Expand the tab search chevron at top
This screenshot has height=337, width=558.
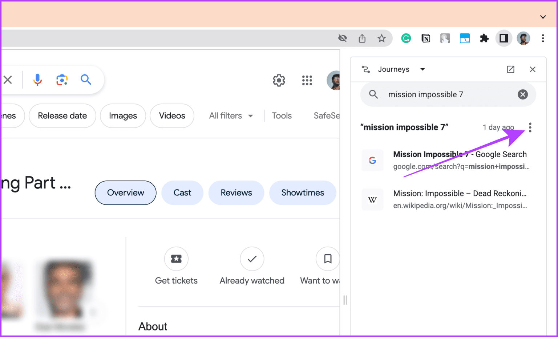tap(543, 17)
